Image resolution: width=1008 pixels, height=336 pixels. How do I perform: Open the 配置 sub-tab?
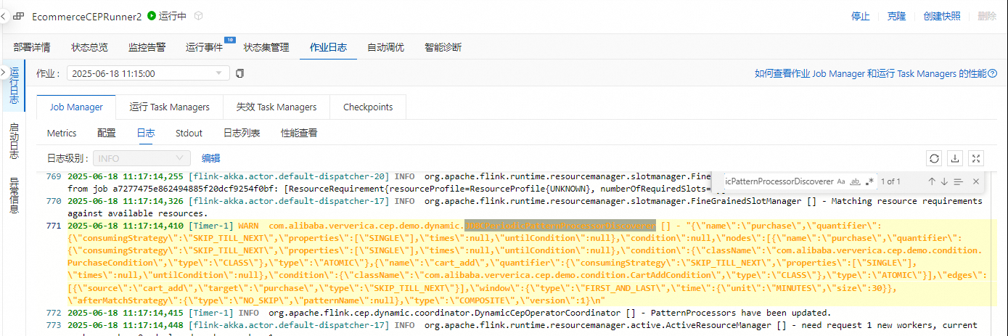coord(107,133)
